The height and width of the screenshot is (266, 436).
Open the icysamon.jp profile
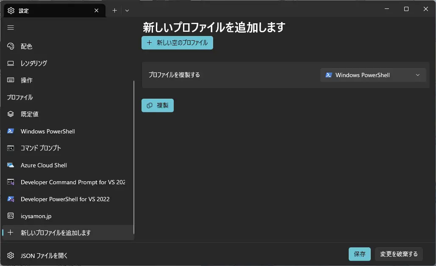click(x=68, y=216)
